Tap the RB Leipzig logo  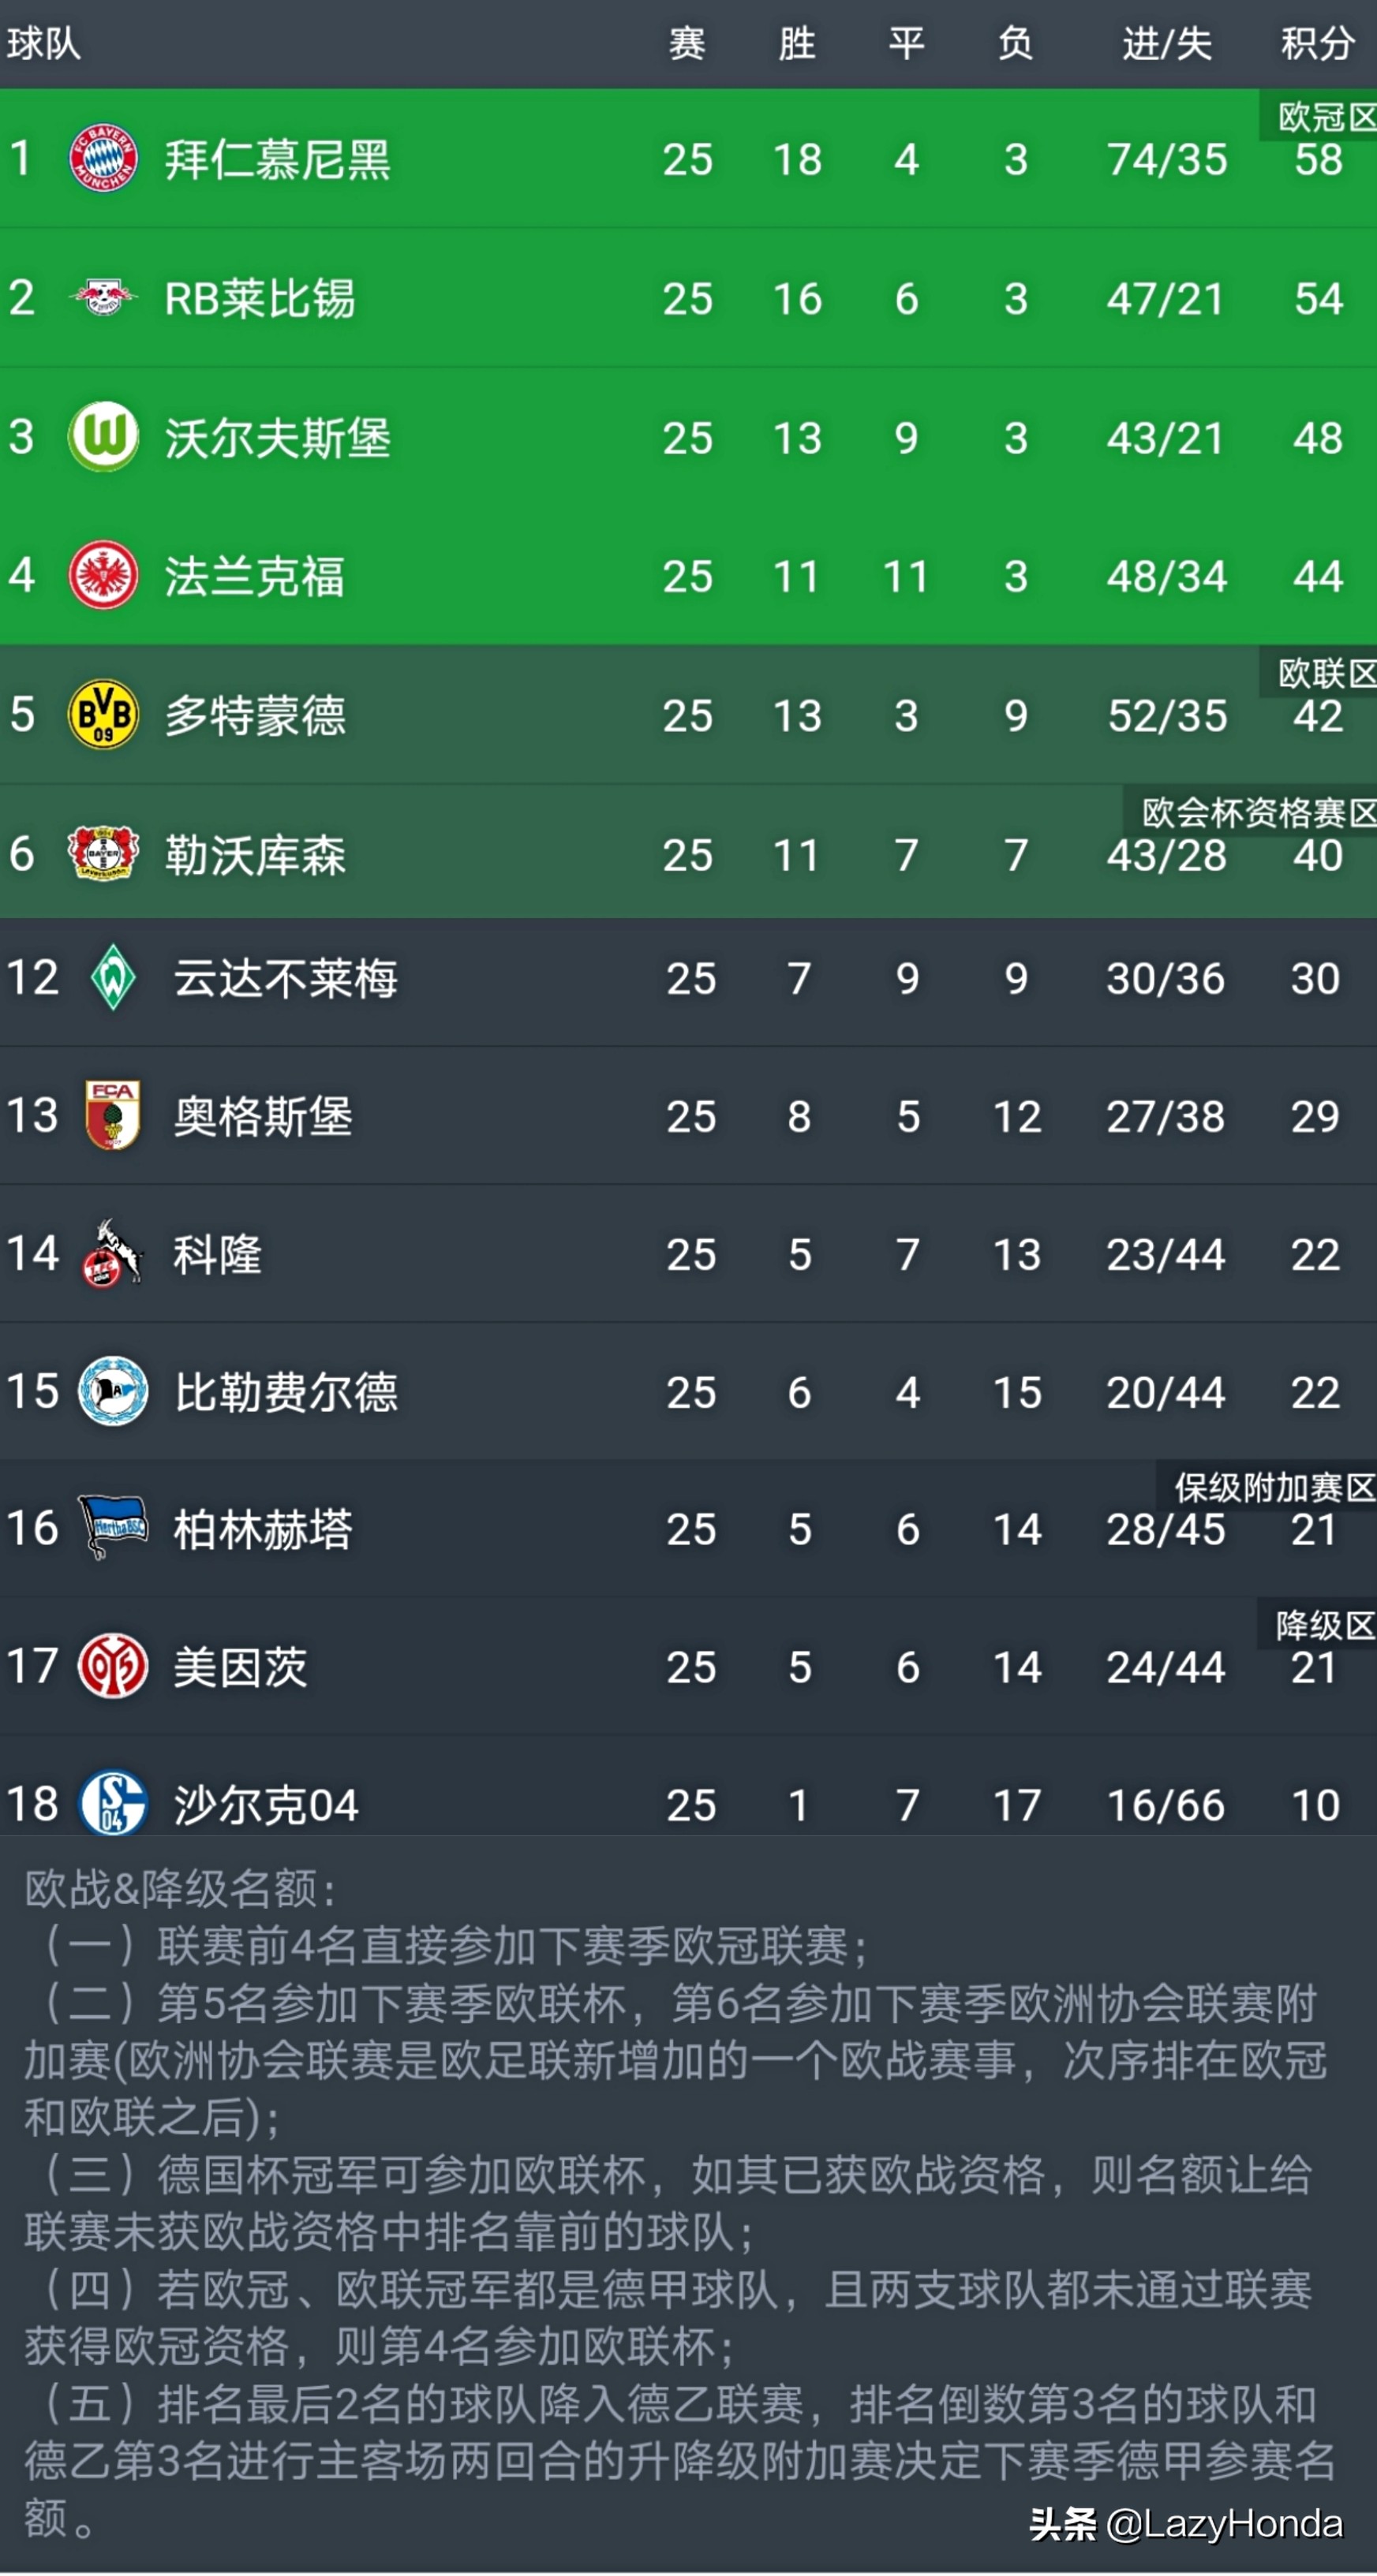pos(103,297)
